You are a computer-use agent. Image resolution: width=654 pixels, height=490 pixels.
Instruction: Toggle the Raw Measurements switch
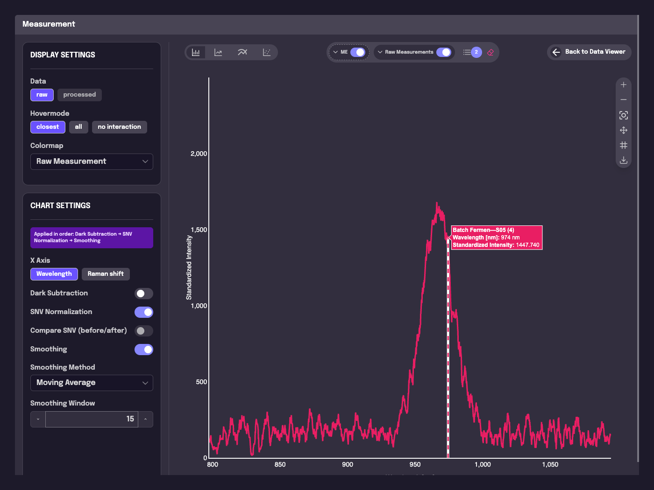(x=444, y=52)
